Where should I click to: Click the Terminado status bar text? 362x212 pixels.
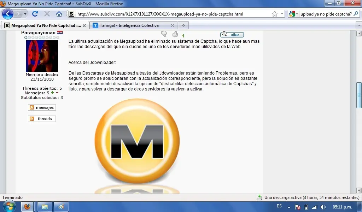coord(12,198)
